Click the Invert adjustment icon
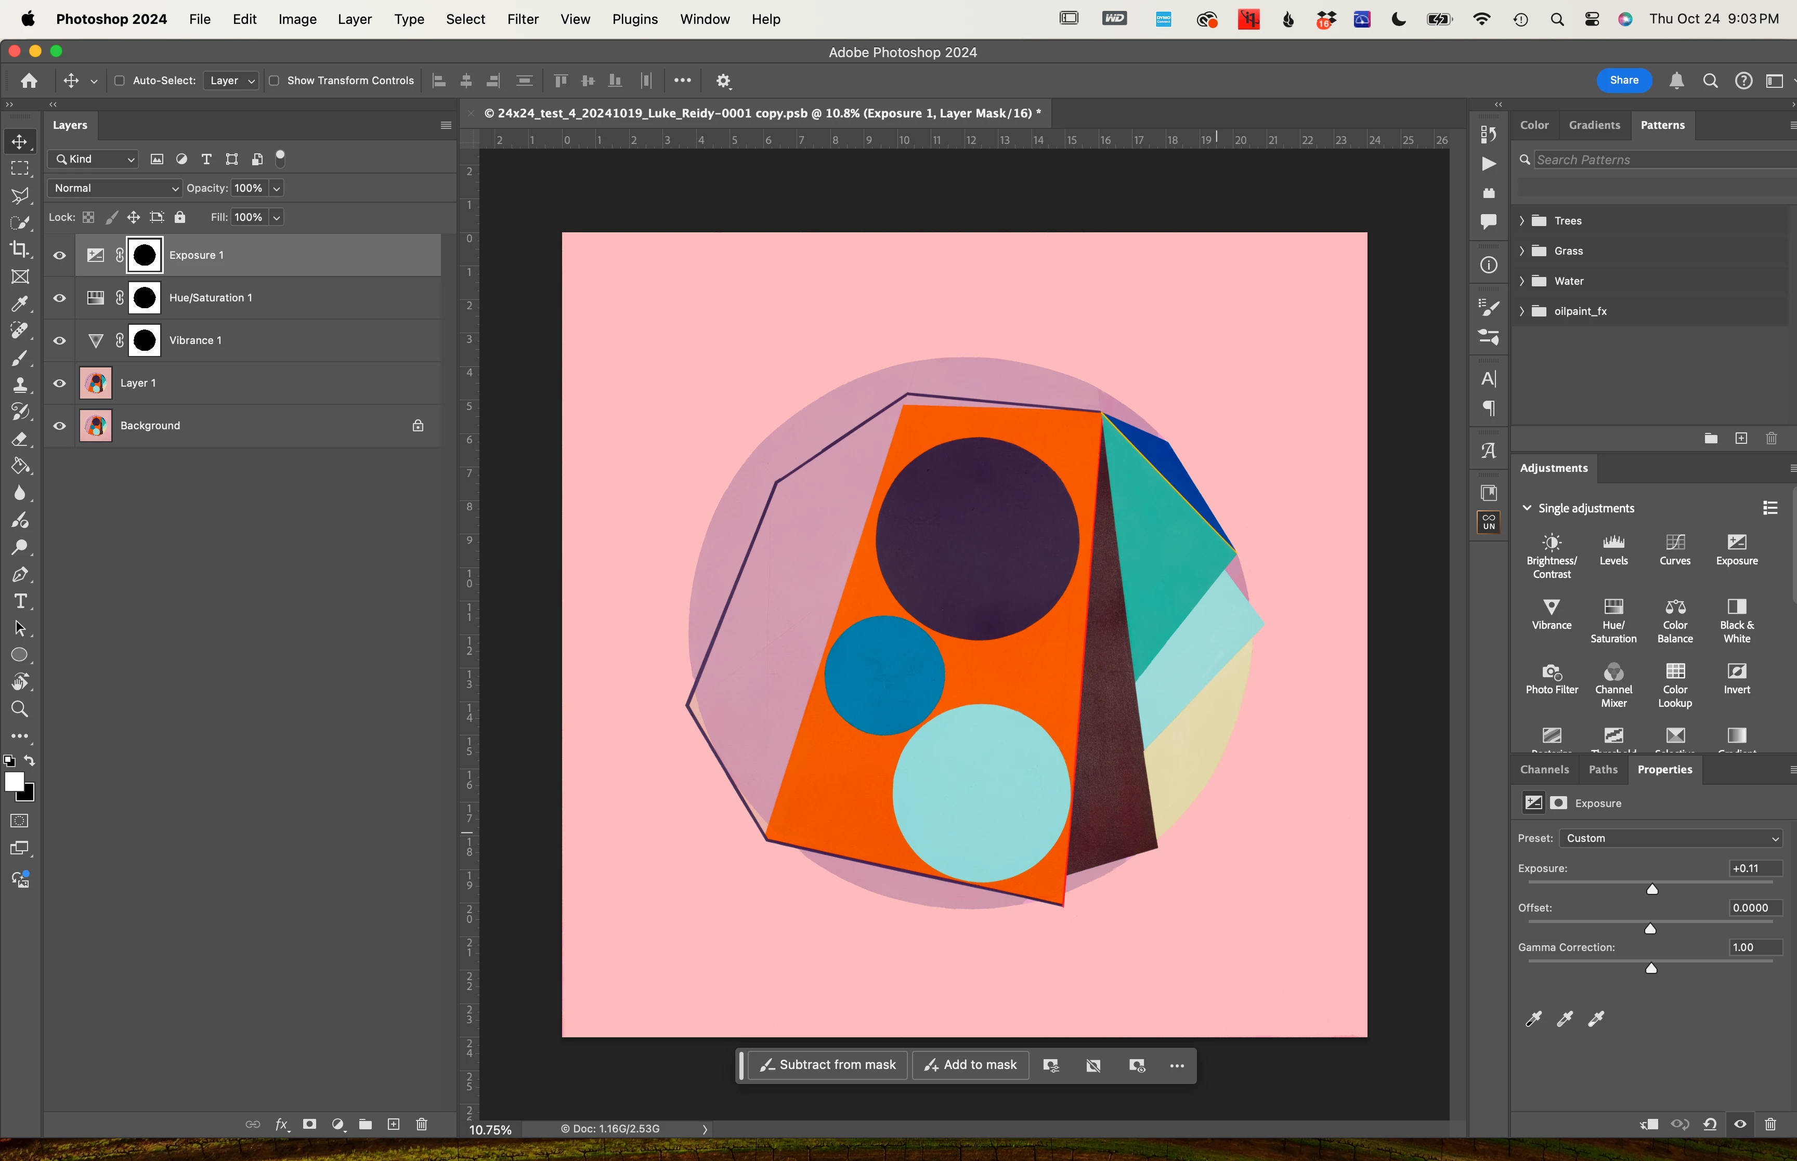Screen dimensions: 1797x1161 (x=1736, y=677)
